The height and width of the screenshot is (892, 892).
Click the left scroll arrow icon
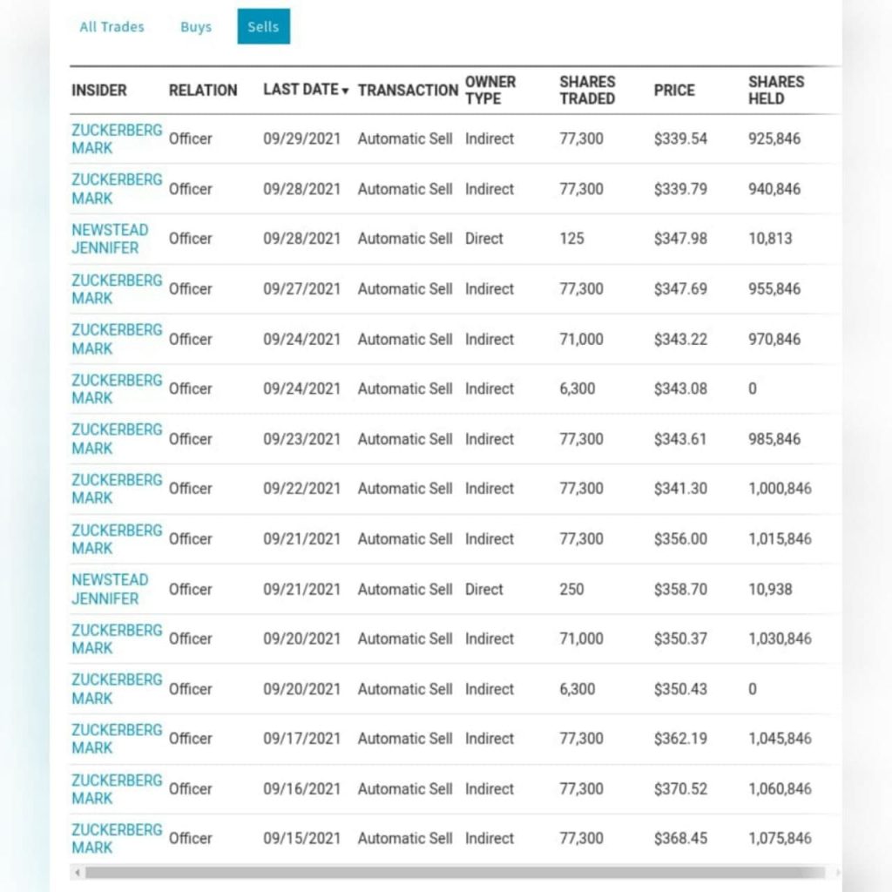78,872
